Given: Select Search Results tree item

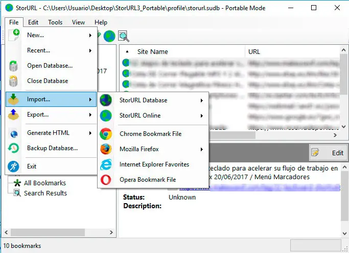Looking at the screenshot, I should pos(45,193).
